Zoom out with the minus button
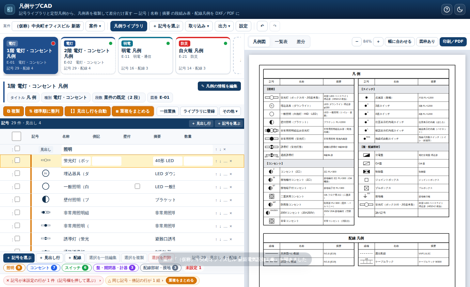 (357, 41)
